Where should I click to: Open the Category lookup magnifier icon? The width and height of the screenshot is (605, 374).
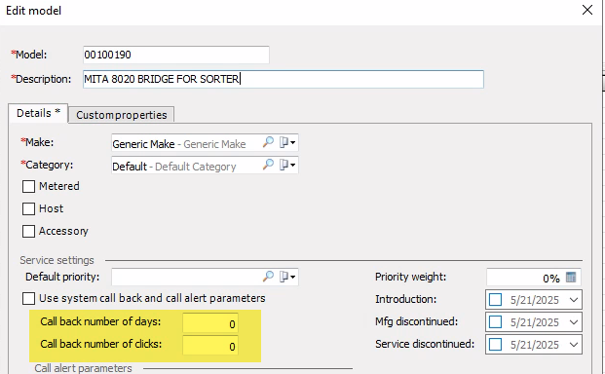(268, 165)
